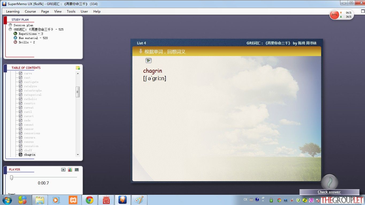Click the add-note icon in Table of Contents

coord(78,68)
